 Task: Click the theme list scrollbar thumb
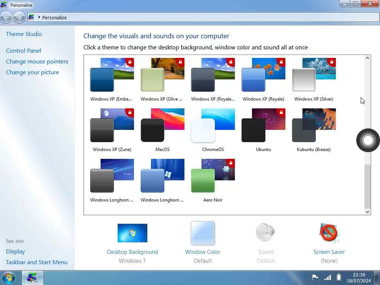point(367,187)
